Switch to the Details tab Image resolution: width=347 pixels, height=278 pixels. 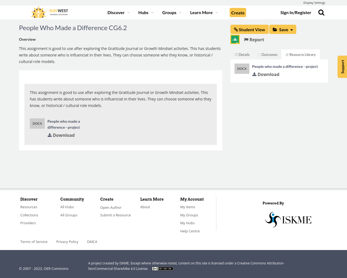point(242,55)
